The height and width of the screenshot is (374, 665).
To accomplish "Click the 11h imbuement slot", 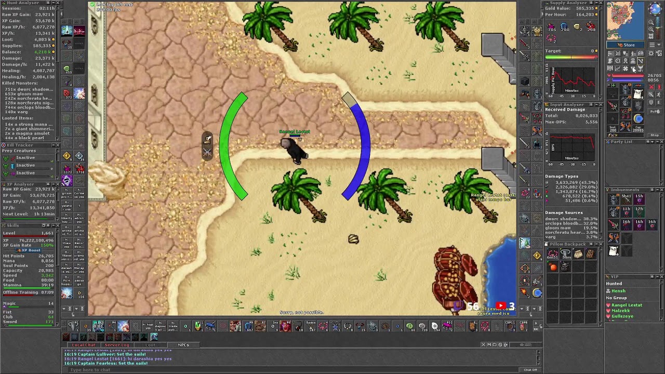I will (627, 211).
